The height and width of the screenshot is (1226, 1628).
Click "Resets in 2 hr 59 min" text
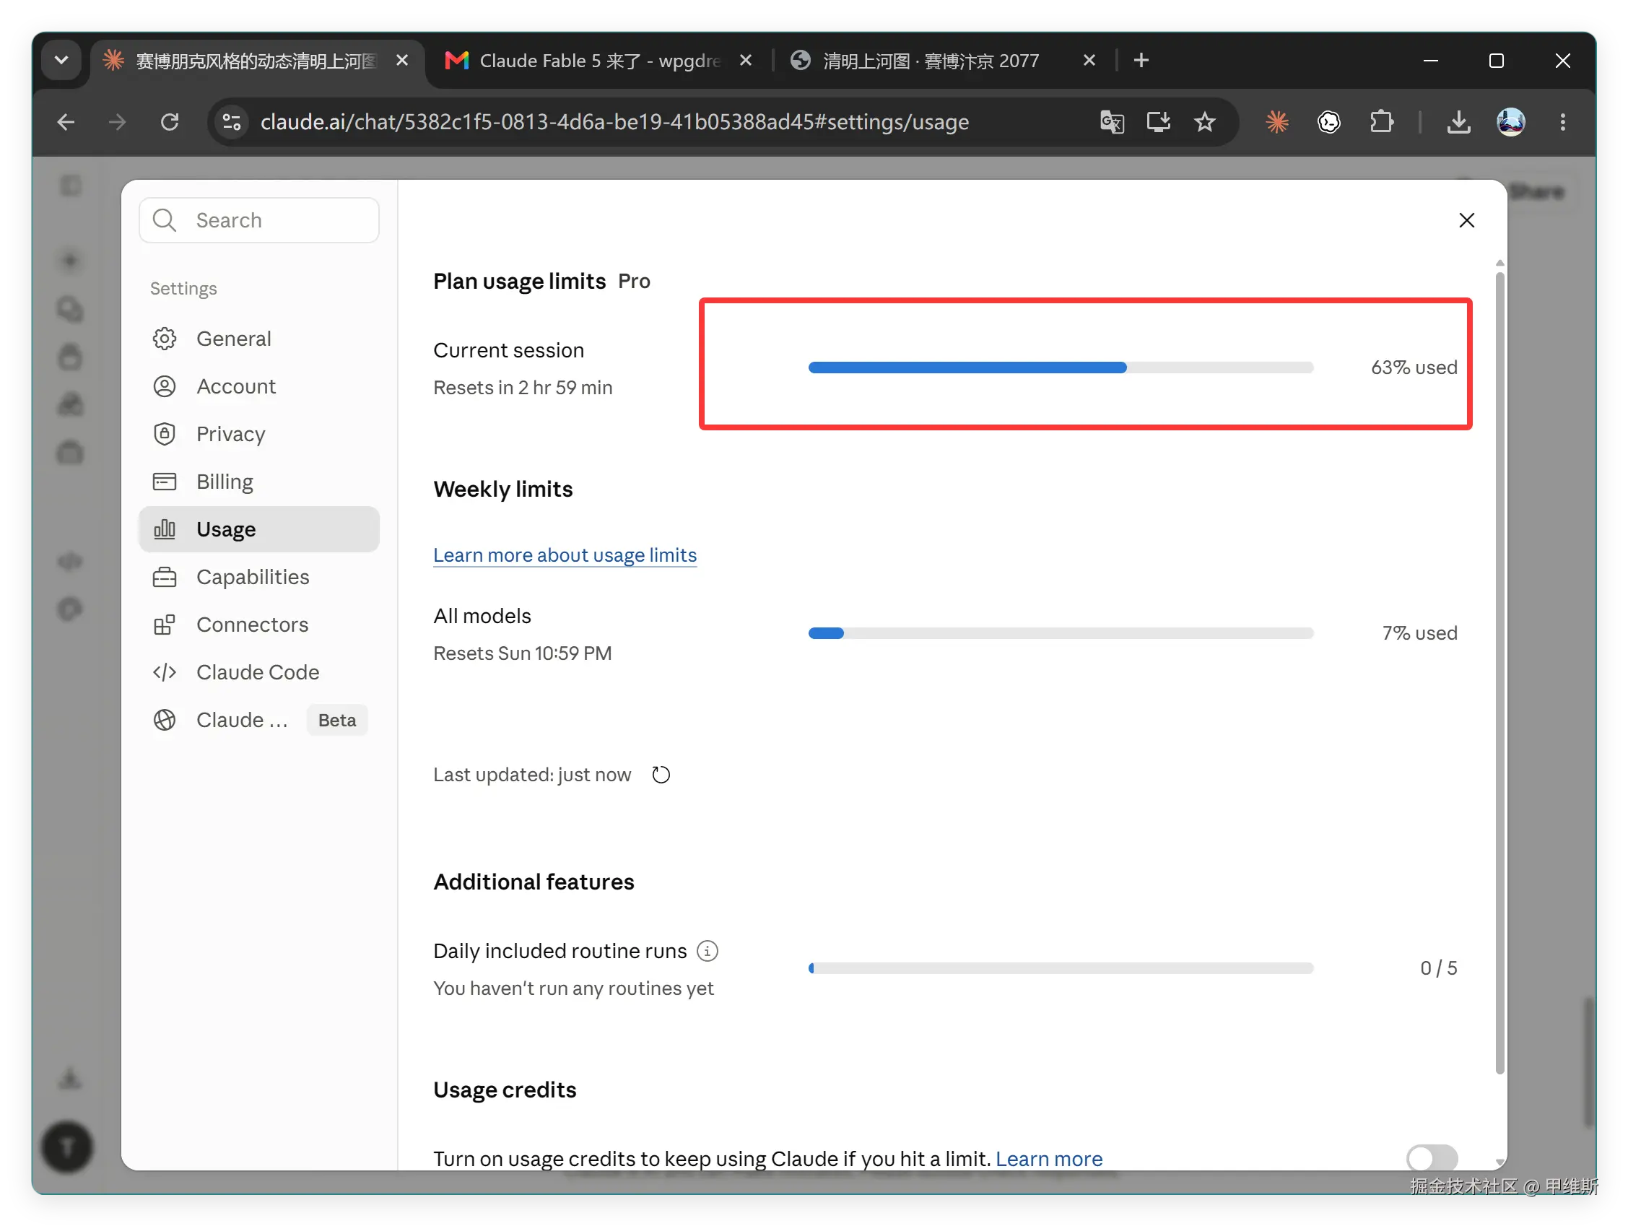pos(523,388)
